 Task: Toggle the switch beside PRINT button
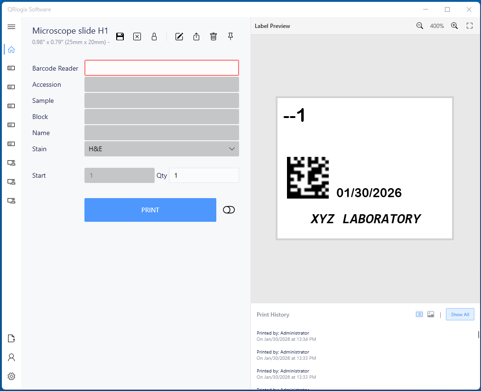coord(229,210)
